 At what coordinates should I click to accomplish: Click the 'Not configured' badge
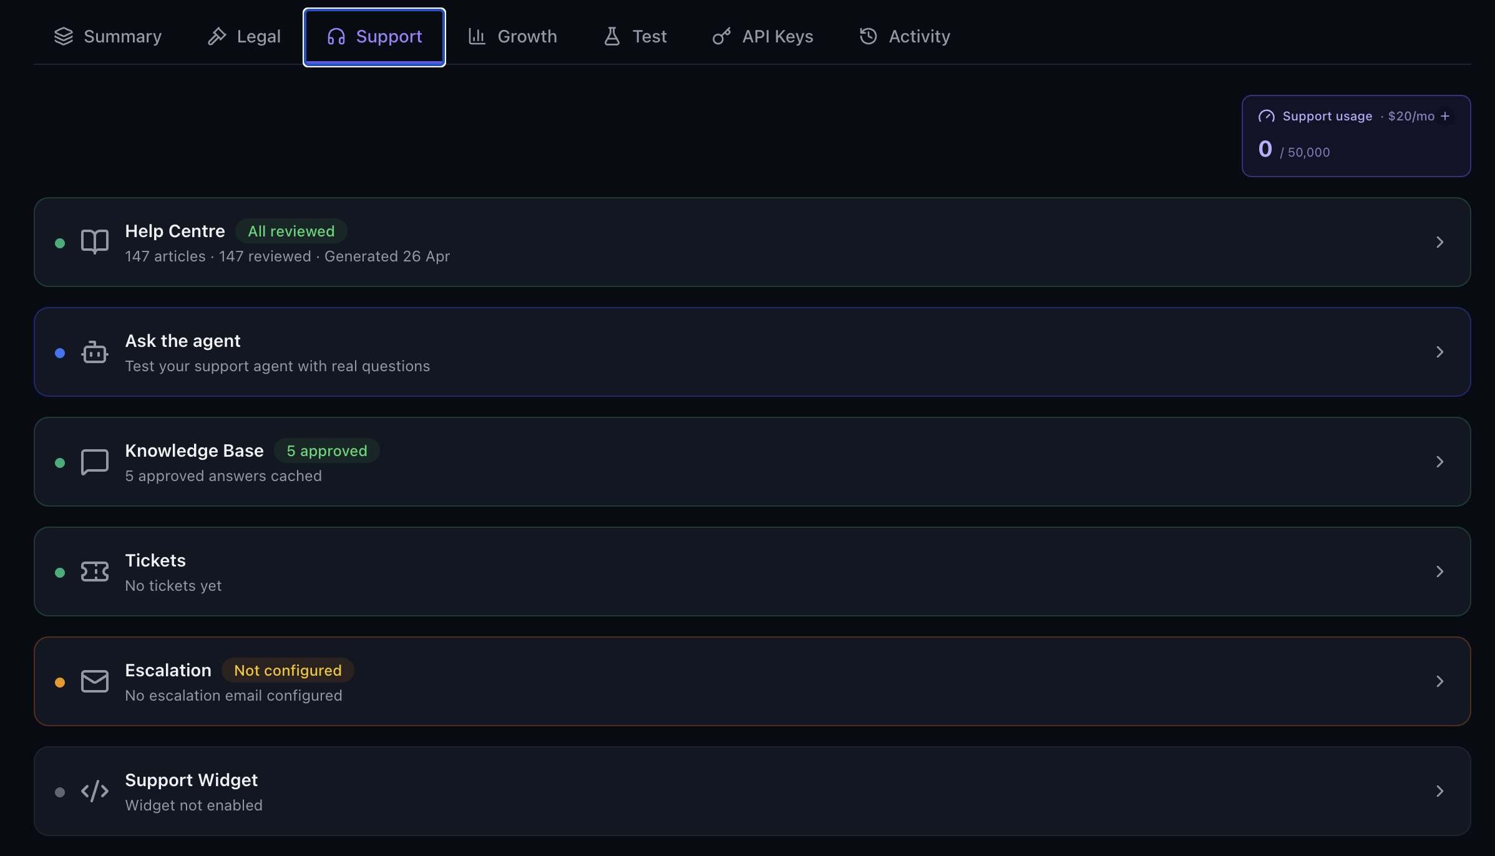point(288,671)
